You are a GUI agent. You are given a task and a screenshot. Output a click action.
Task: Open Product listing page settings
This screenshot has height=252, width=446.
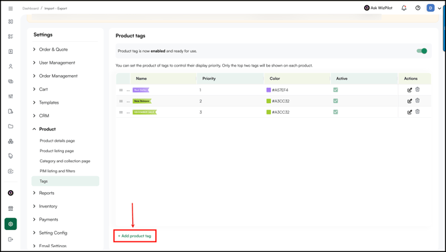pos(57,151)
